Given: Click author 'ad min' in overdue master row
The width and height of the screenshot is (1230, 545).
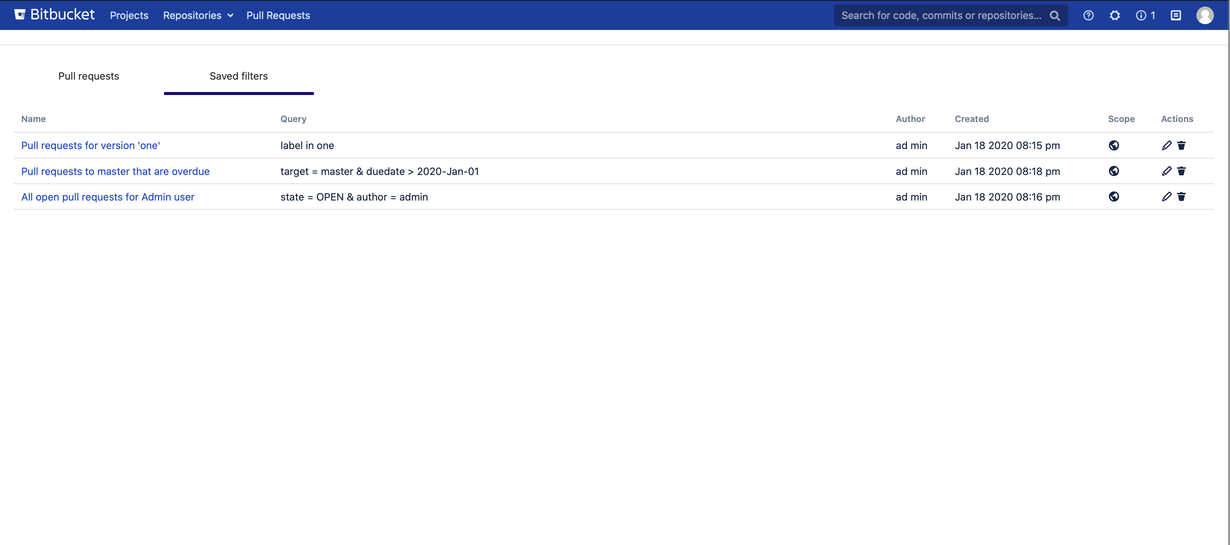Looking at the screenshot, I should (911, 171).
